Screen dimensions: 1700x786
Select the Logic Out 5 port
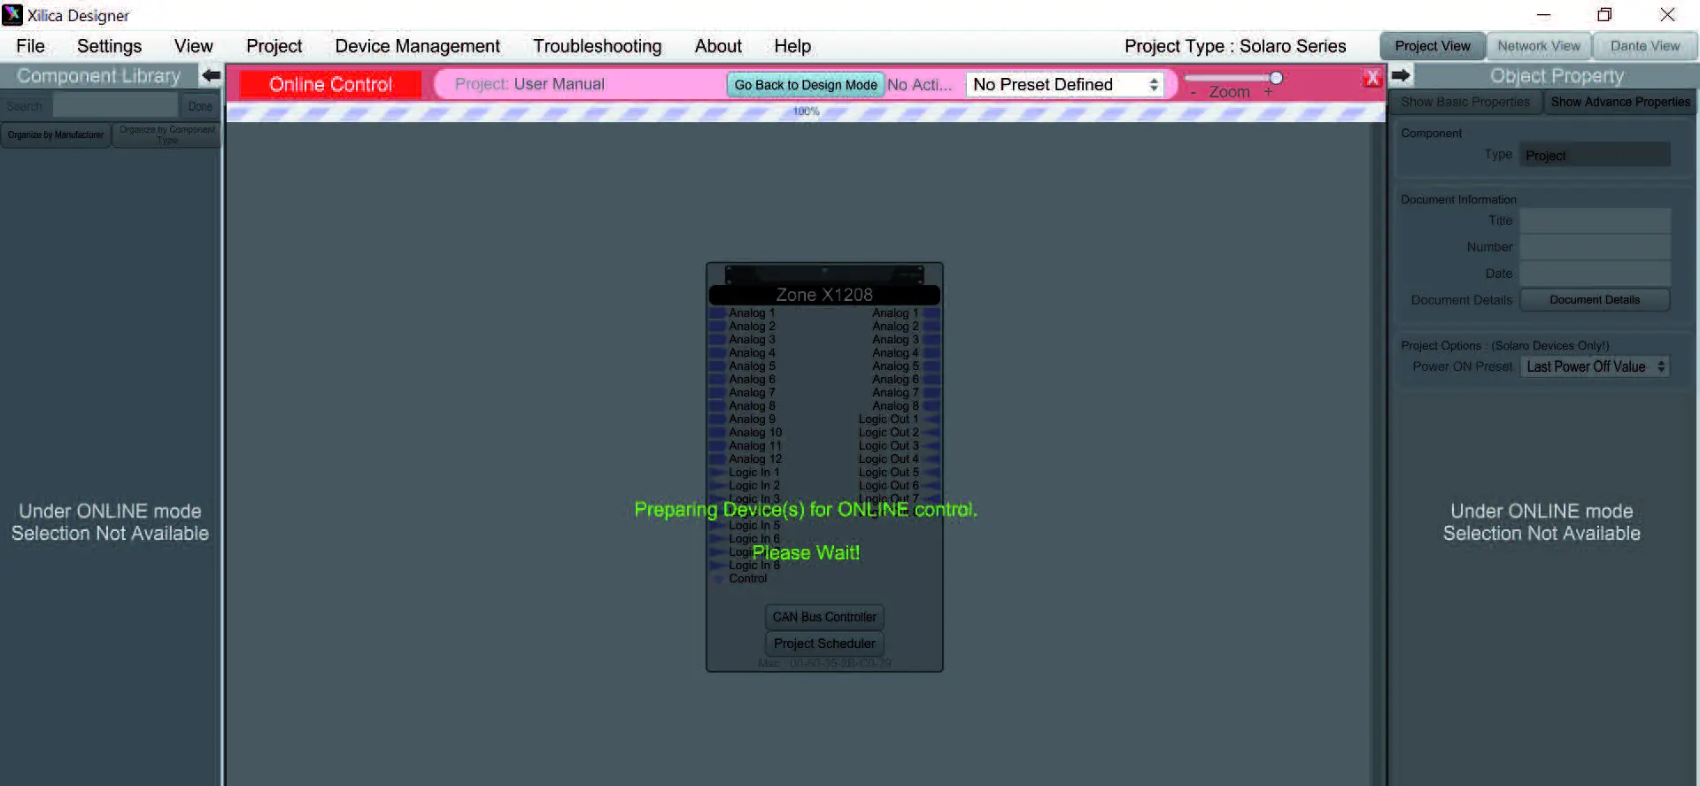click(x=931, y=472)
